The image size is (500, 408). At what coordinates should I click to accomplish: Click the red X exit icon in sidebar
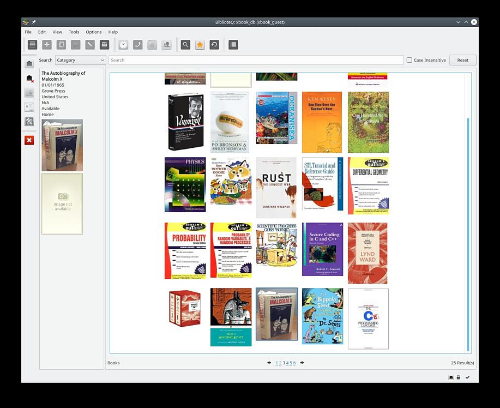(29, 140)
